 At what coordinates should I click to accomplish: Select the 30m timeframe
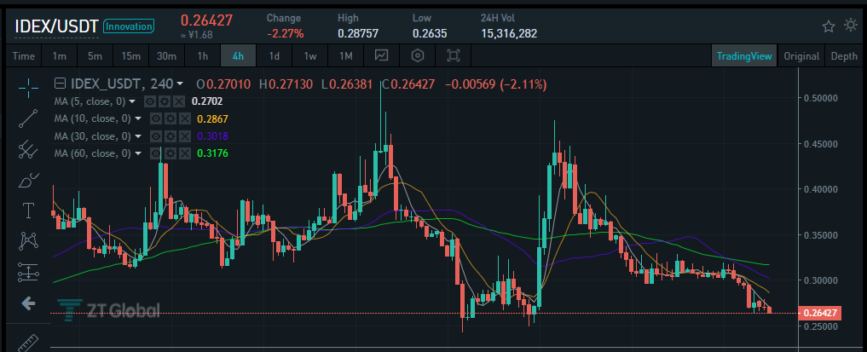(166, 55)
